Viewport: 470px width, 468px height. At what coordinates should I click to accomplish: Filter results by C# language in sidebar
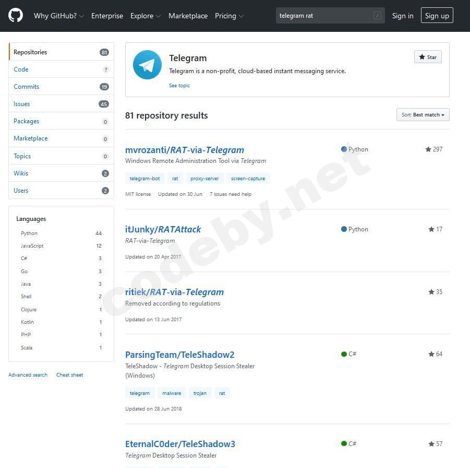click(x=61, y=259)
